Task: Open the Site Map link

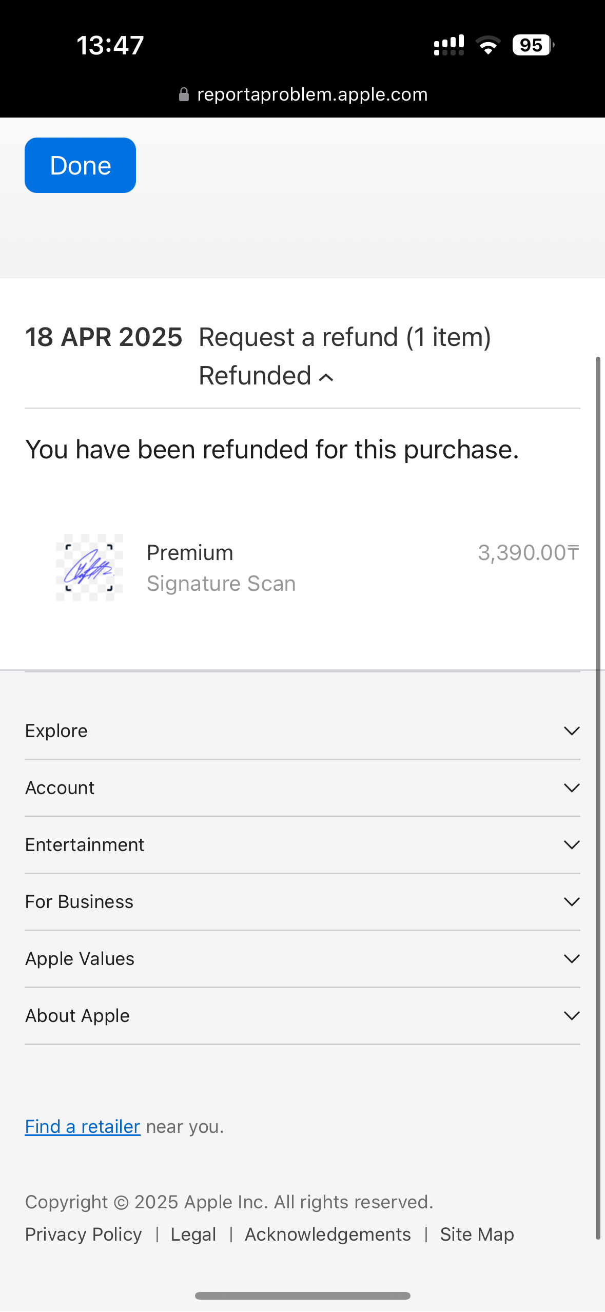Action: [x=477, y=1234]
